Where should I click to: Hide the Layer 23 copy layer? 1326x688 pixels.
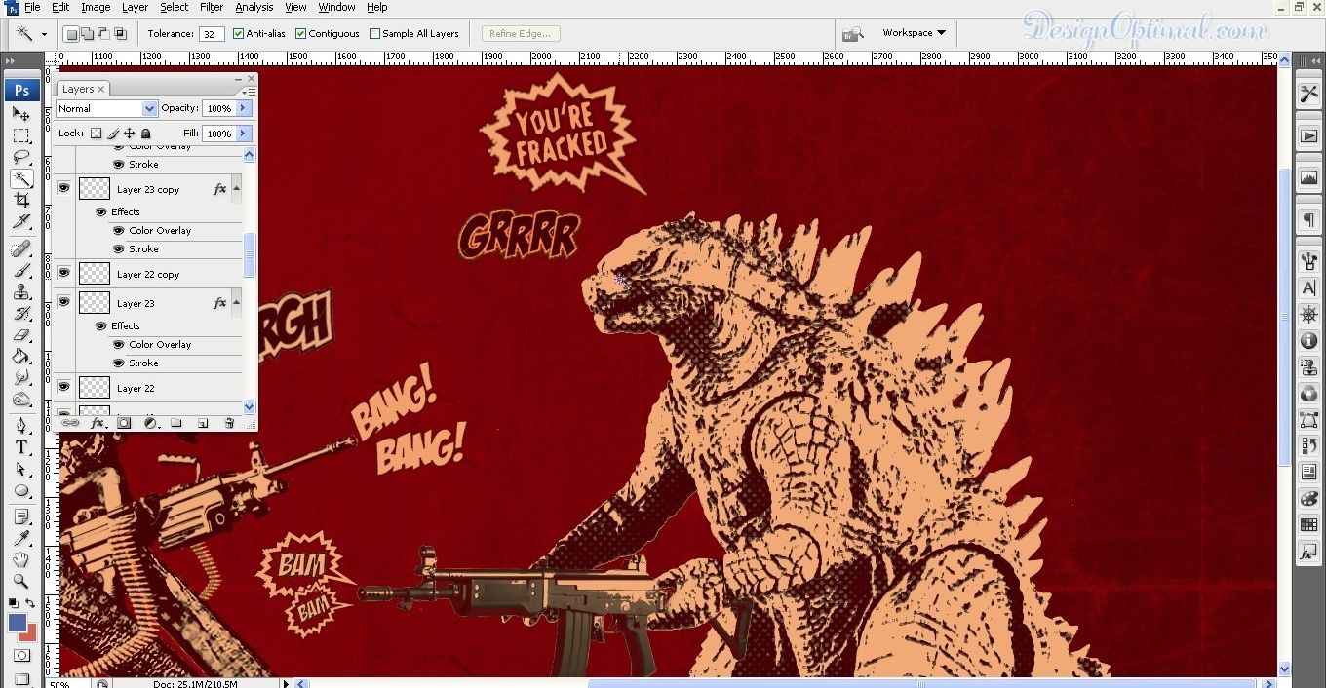[63, 189]
